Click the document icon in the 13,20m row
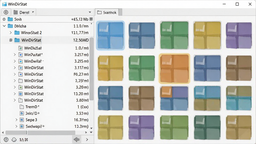Screen dimensions: 256x144 click(20, 94)
